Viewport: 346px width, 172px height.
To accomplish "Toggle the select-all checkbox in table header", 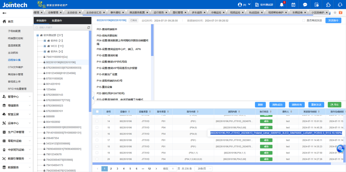I will (97, 112).
